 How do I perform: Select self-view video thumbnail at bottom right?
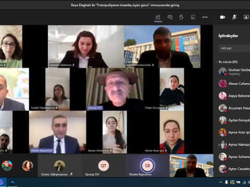click(x=192, y=166)
